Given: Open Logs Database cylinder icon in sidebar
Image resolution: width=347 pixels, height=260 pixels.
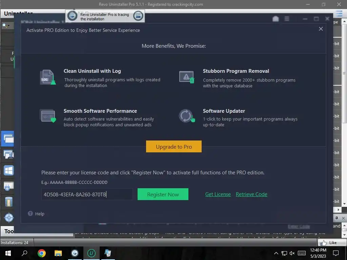Looking at the screenshot, I should point(8,202).
